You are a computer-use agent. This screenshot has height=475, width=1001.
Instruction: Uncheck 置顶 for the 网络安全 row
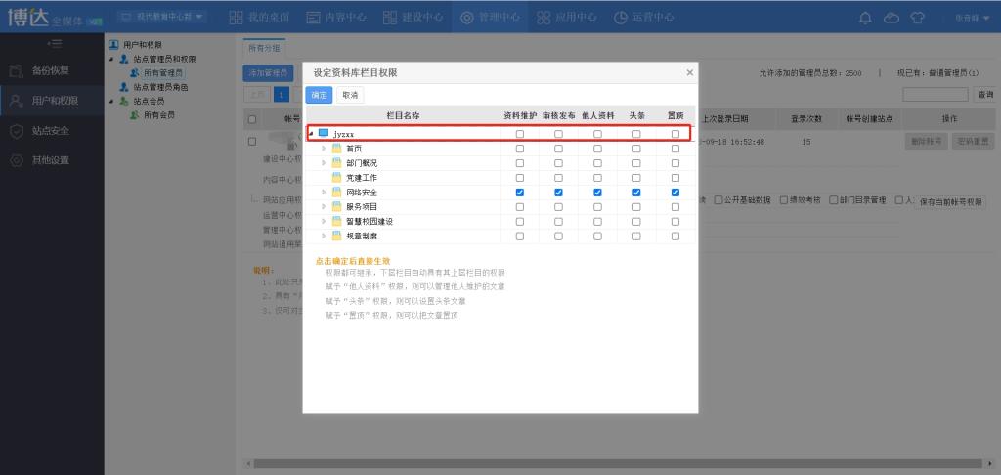[675, 193]
